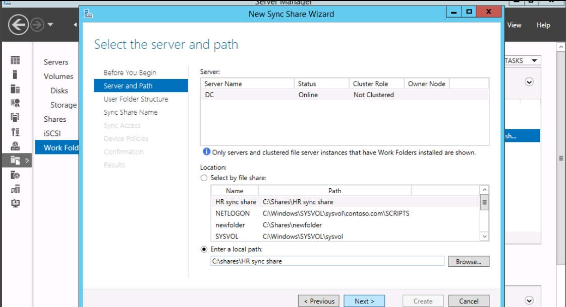Go to Before You Begin wizard step
This screenshot has height=307, width=566.
coord(130,72)
